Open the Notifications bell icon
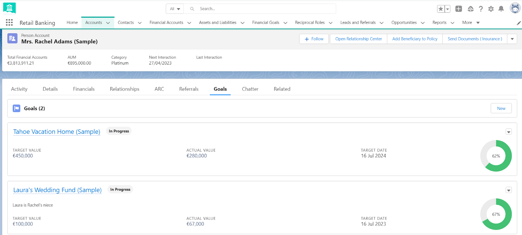The image size is (522, 235). pos(501,9)
